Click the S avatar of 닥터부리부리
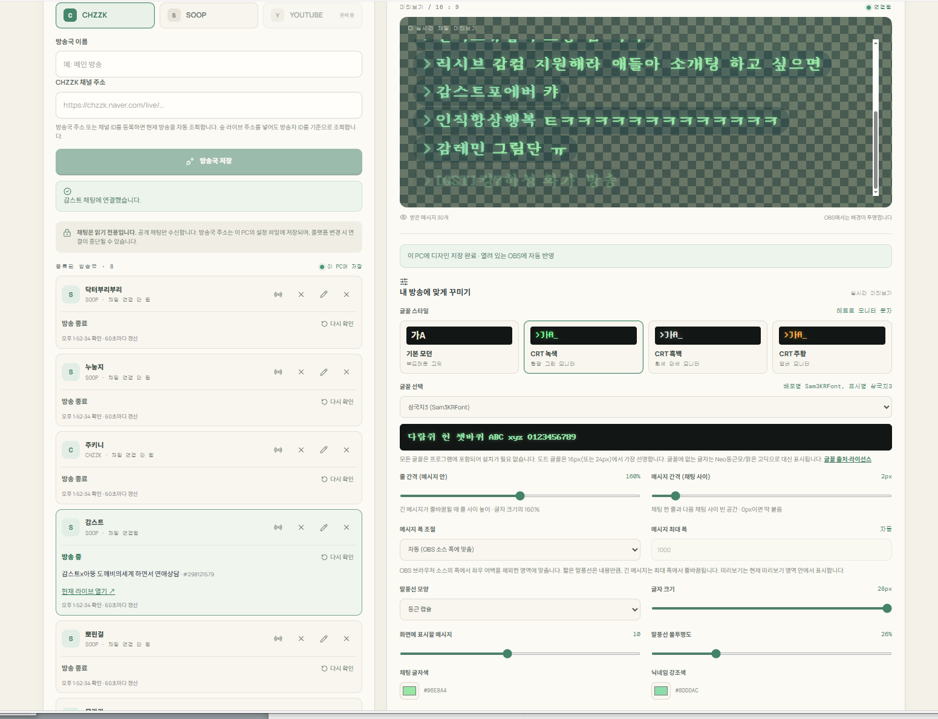The width and height of the screenshot is (938, 719). [71, 294]
